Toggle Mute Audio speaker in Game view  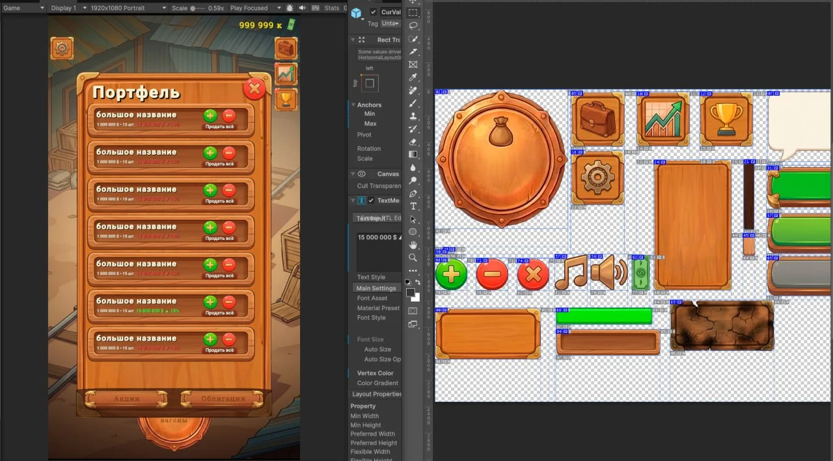pyautogui.click(x=302, y=8)
